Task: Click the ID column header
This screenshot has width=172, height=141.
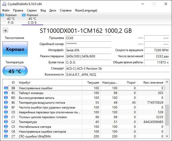Action: (x=13, y=82)
